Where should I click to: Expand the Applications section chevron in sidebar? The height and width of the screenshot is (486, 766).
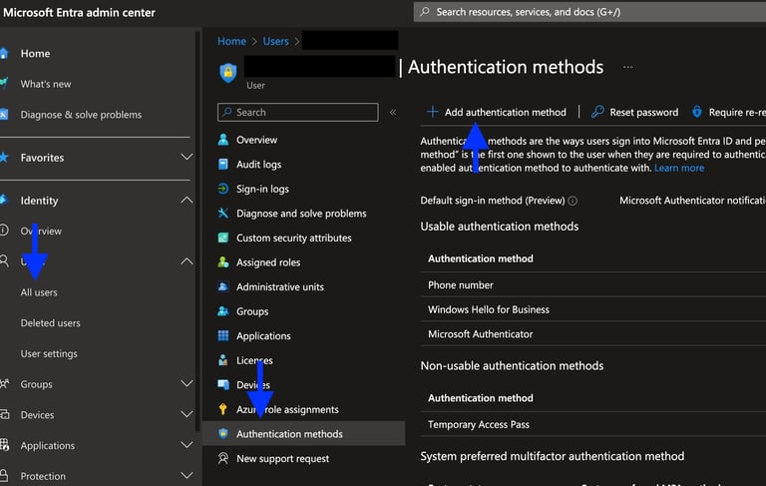pyautogui.click(x=187, y=445)
